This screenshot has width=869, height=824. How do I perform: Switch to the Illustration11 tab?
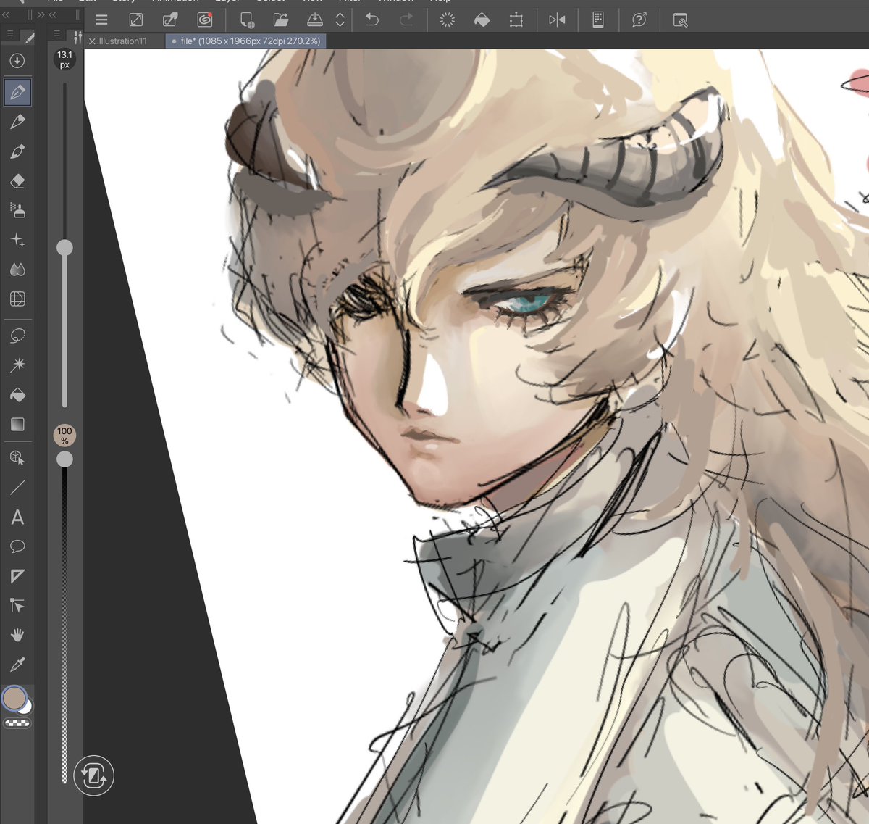[x=122, y=41]
